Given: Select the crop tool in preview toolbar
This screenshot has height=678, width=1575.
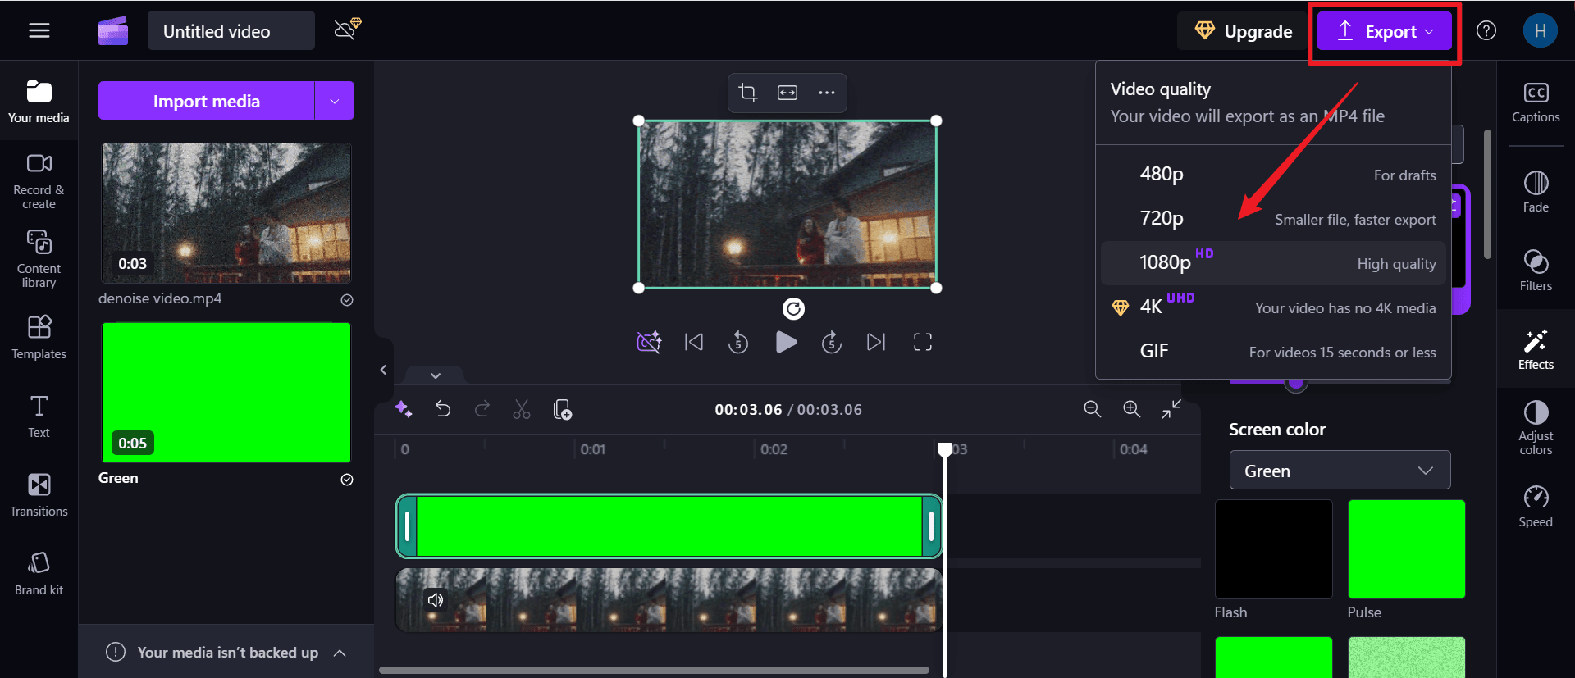Looking at the screenshot, I should tap(748, 93).
